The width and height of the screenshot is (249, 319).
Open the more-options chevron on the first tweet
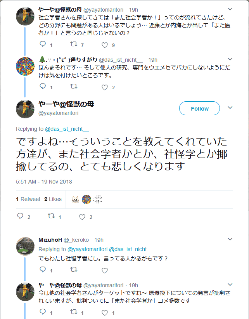pos(230,9)
